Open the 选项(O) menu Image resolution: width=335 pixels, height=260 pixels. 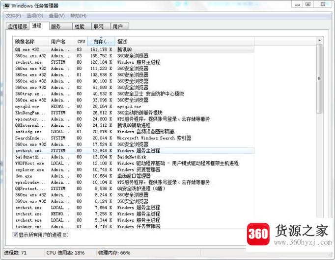tap(35, 16)
